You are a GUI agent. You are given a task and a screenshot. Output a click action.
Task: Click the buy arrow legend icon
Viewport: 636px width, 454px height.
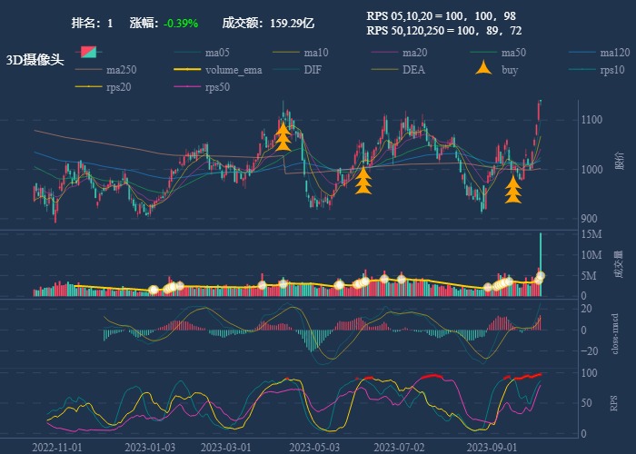485,69
